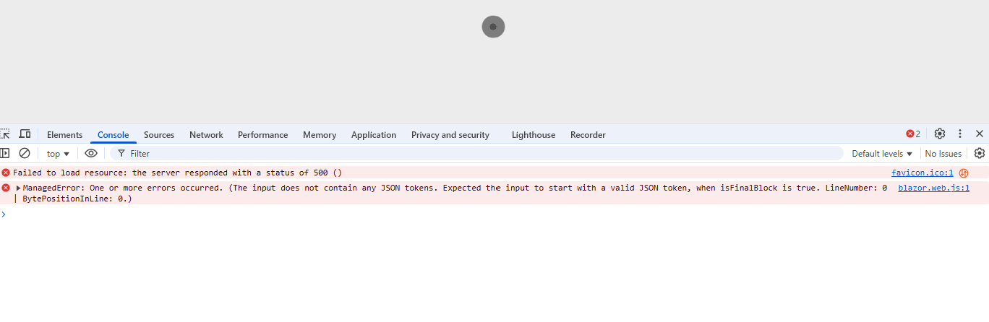Viewport: 989px width, 322px height.
Task: Open the top JavaScript context dropdown
Action: pos(58,154)
